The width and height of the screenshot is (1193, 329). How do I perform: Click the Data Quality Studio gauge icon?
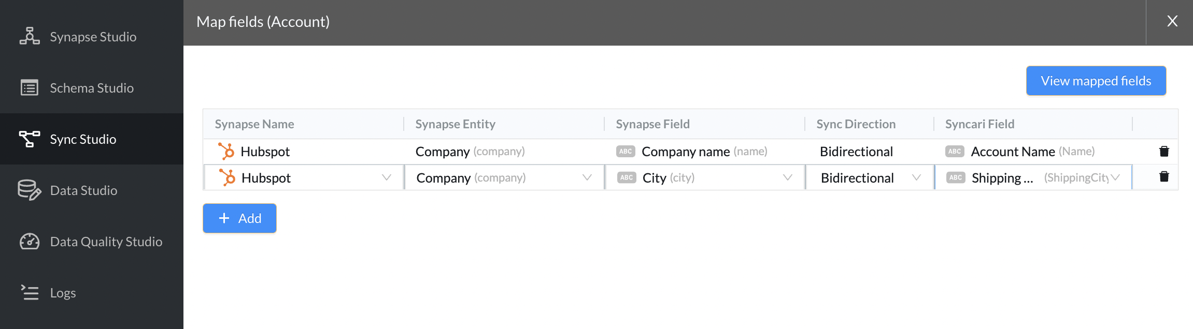pyautogui.click(x=30, y=241)
